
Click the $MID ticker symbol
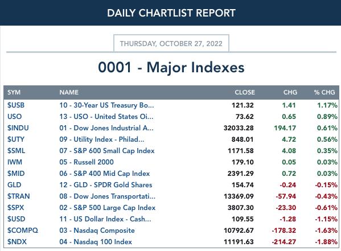click(x=16, y=174)
